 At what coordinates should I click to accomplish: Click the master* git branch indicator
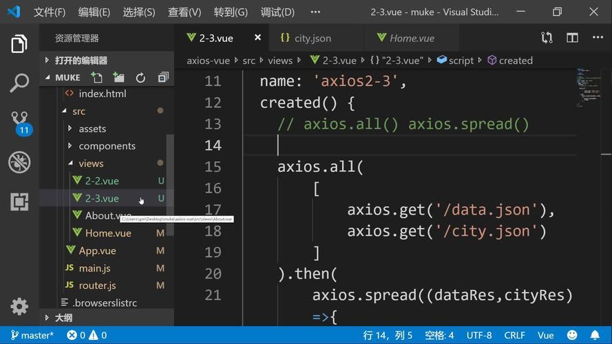click(32, 335)
